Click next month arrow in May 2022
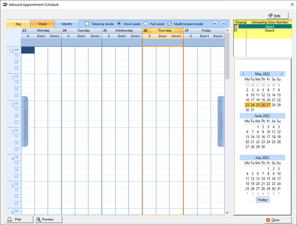This screenshot has height=225, width=297. click(x=282, y=74)
